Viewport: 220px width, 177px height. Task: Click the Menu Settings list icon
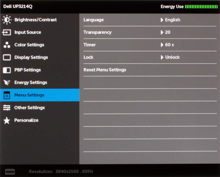(7, 95)
